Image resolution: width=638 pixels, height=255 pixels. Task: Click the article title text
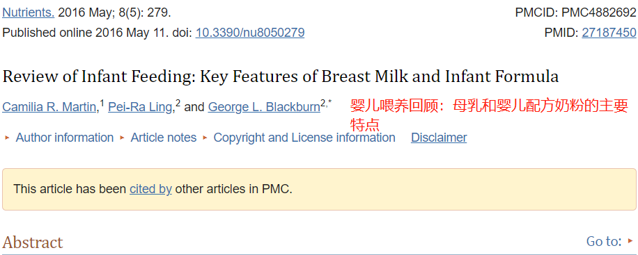click(281, 76)
